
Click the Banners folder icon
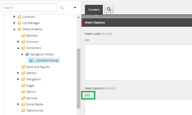pos(23,35)
